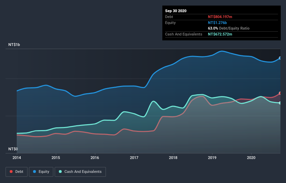Click the NT$804.197m debt value
The image size is (286, 183).
click(x=220, y=17)
